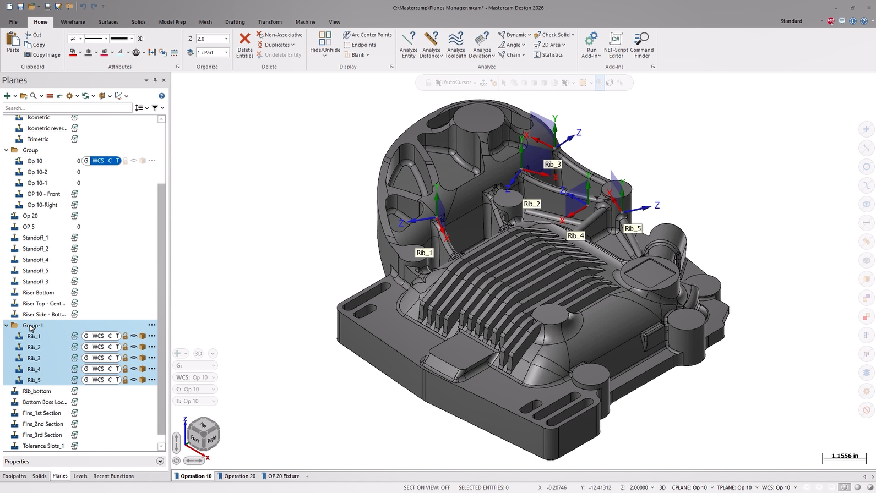Toggle the G/WCS/C/T selector on the Rib_4 row
876x493 pixels.
(x=101, y=369)
